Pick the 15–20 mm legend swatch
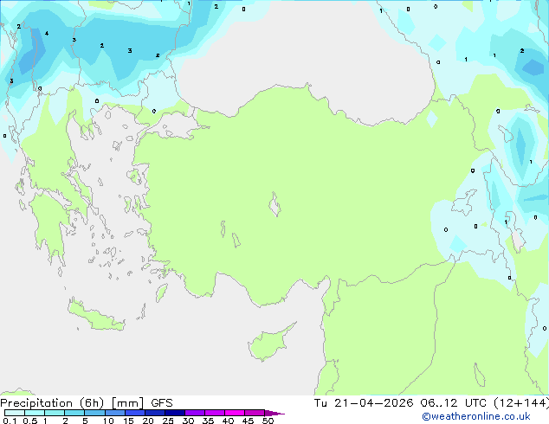Image resolution: width=549 pixels, height=424 pixels. coord(134,413)
